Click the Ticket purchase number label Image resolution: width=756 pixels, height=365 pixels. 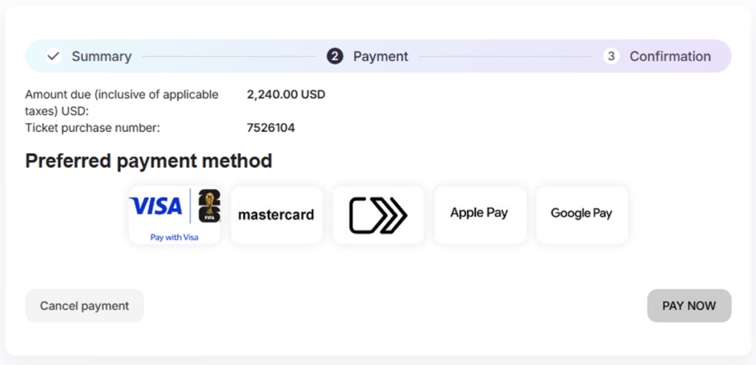(x=92, y=128)
